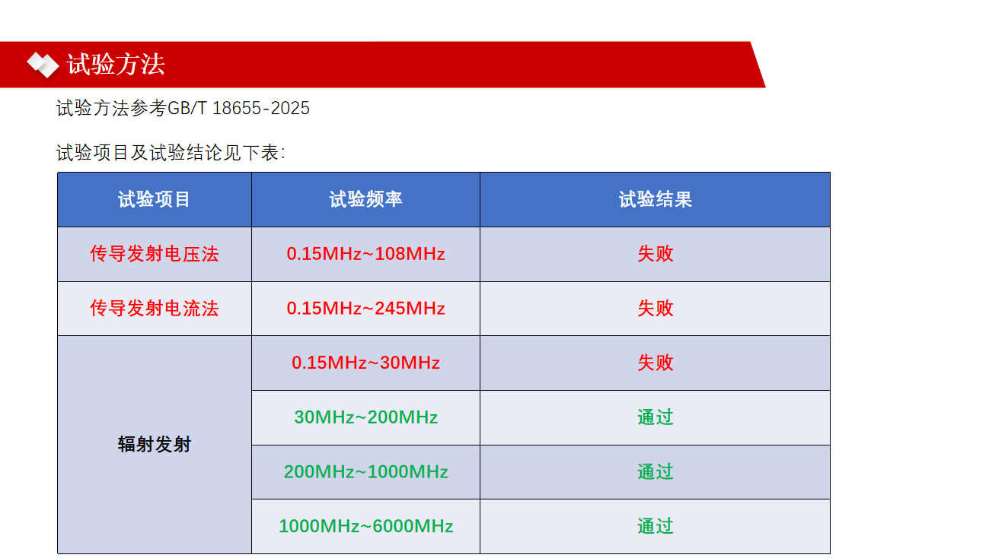
Task: Click the 失败 result in the 0.15MHz~30MHz row
Action: (655, 363)
